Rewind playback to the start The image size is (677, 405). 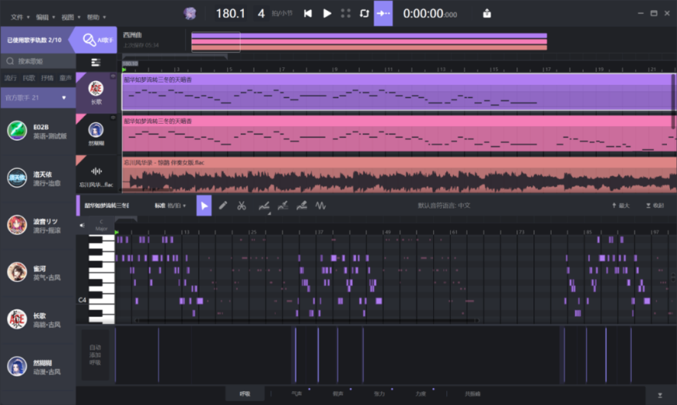308,14
